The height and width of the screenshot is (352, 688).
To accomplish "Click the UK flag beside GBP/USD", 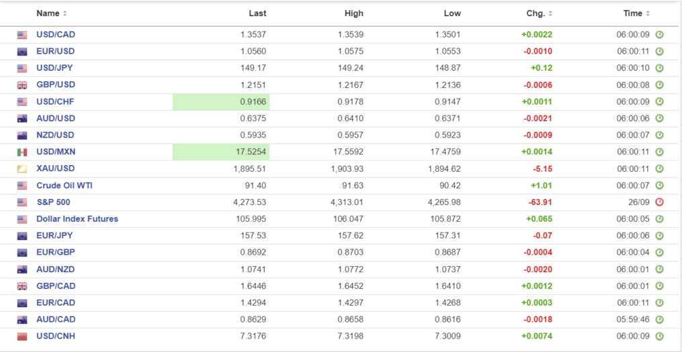I will (x=22, y=85).
